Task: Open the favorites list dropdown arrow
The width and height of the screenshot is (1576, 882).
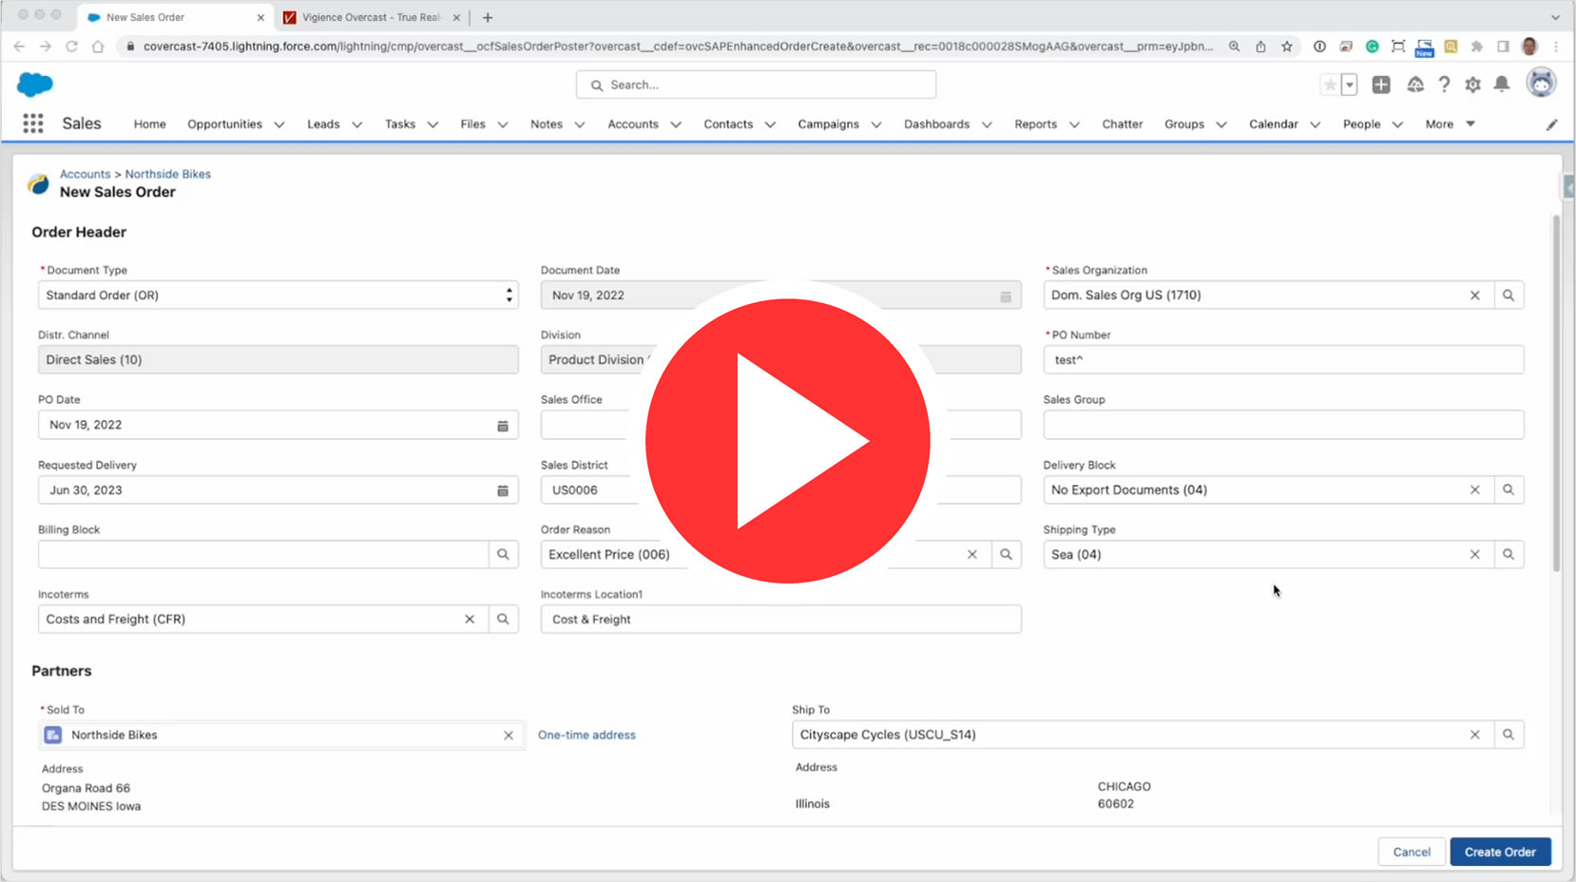Action: point(1349,85)
